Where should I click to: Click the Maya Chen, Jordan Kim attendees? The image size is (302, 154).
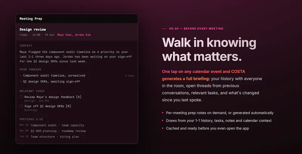(74, 35)
